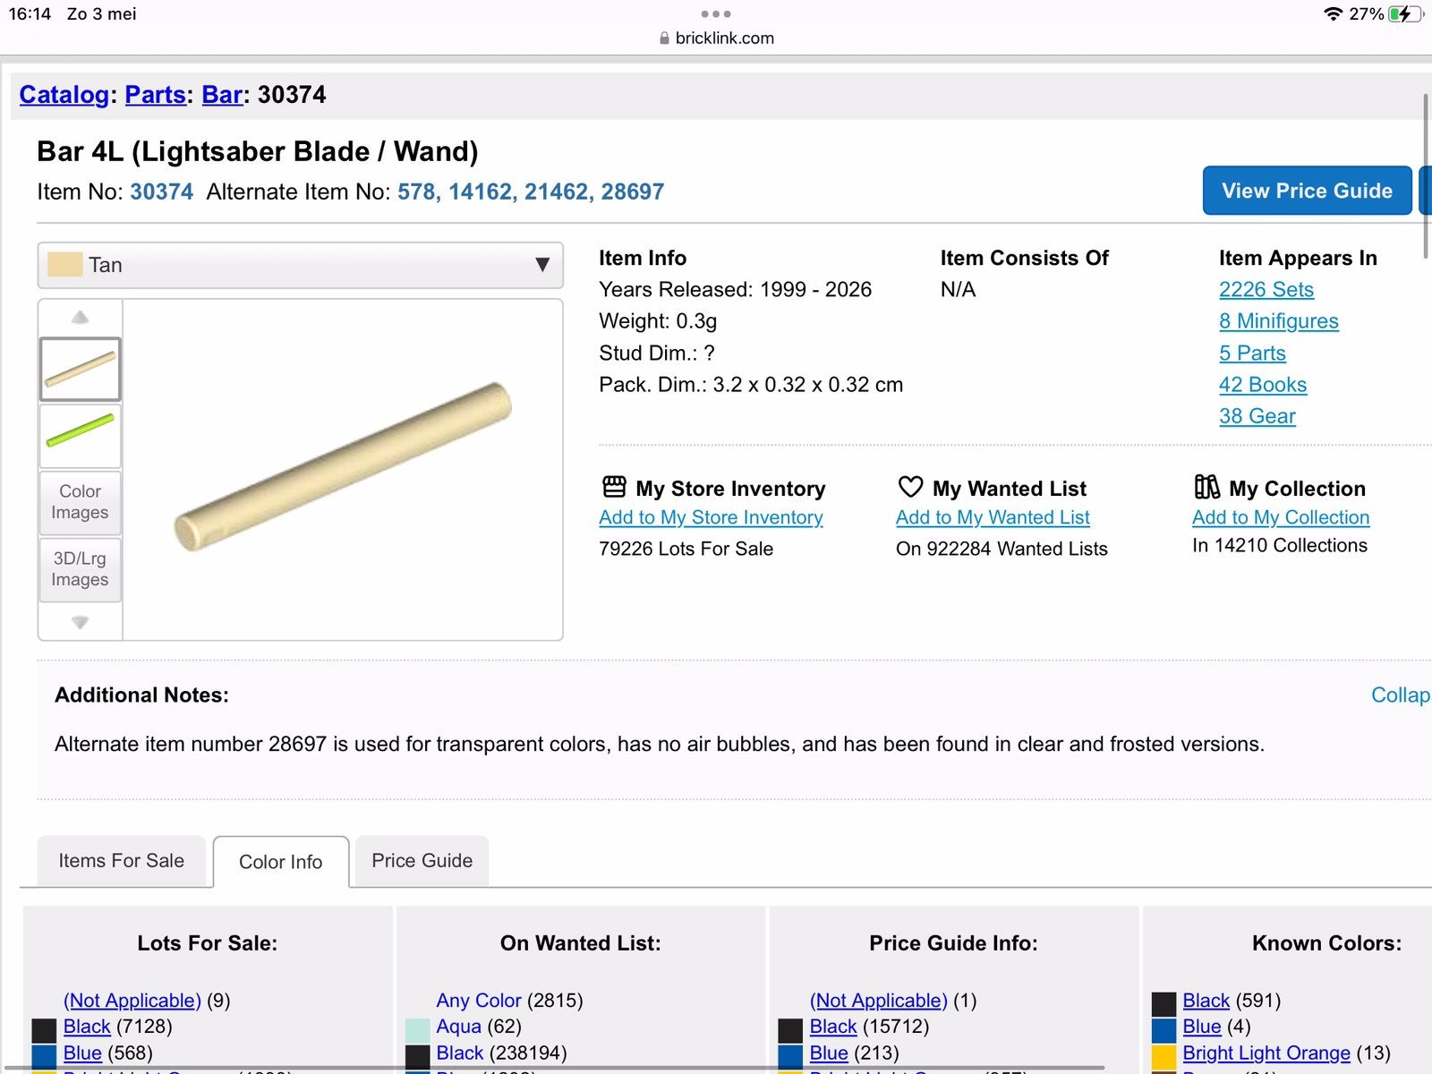Click the dropdown arrow of color selector
The image size is (1432, 1074).
(541, 265)
